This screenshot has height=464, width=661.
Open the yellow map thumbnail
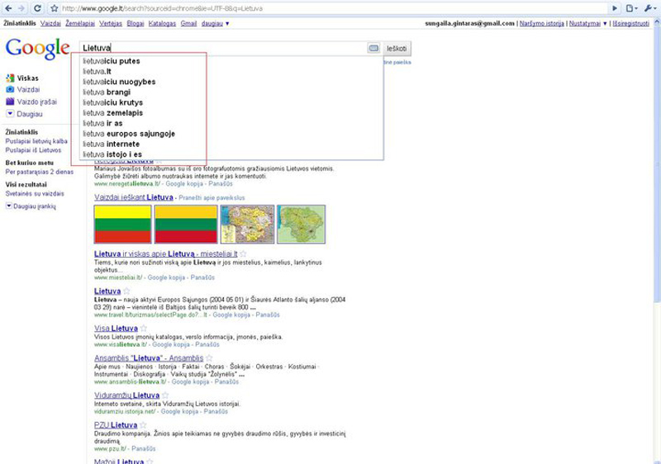click(x=247, y=225)
